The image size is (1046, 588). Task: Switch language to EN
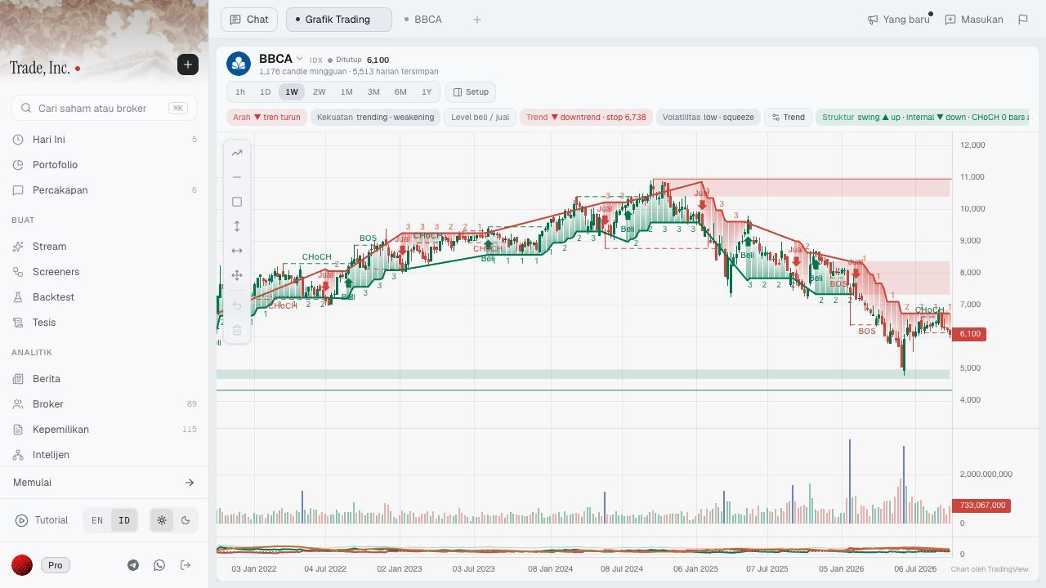(x=97, y=520)
